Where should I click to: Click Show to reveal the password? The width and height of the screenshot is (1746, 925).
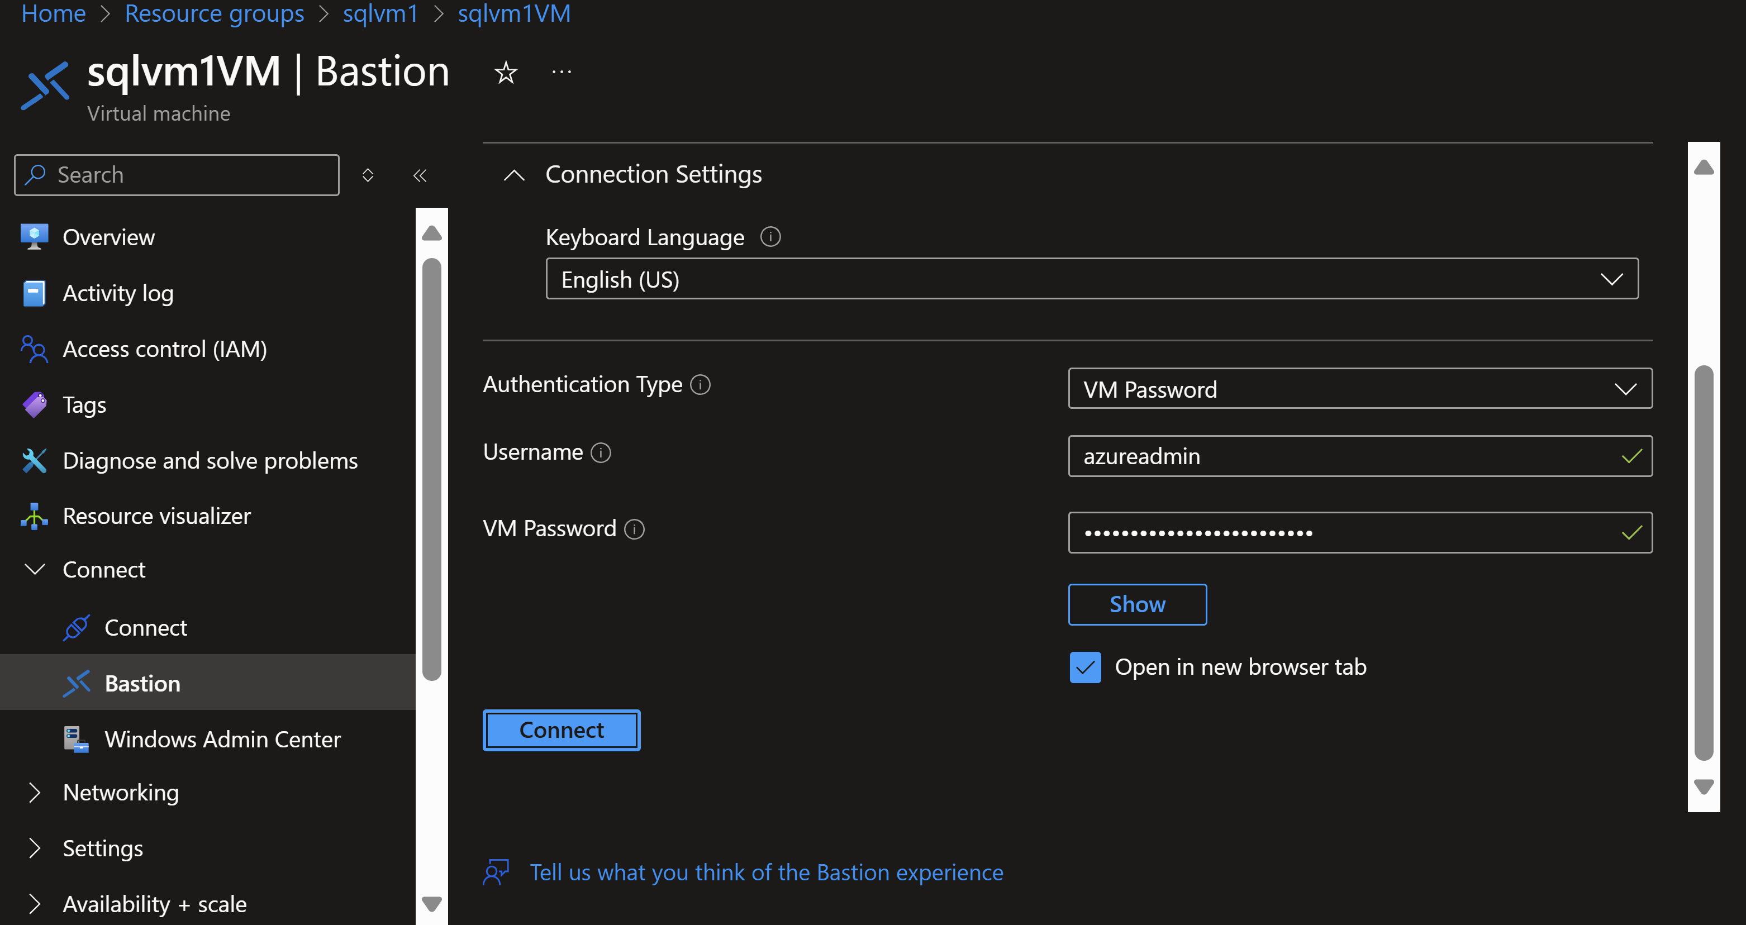[1136, 604]
